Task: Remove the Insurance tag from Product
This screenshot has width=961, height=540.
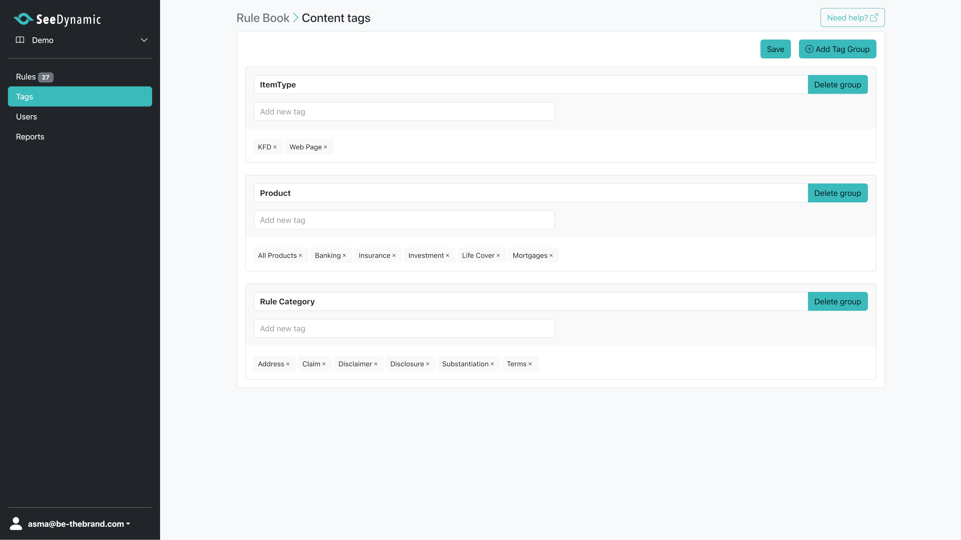Action: (x=394, y=255)
